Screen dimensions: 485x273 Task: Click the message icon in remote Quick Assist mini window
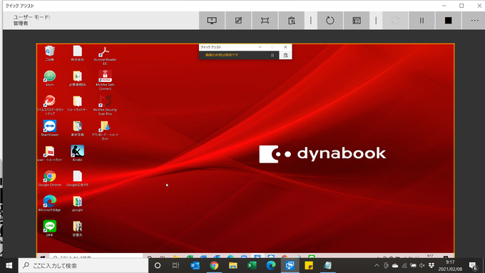tap(285, 56)
